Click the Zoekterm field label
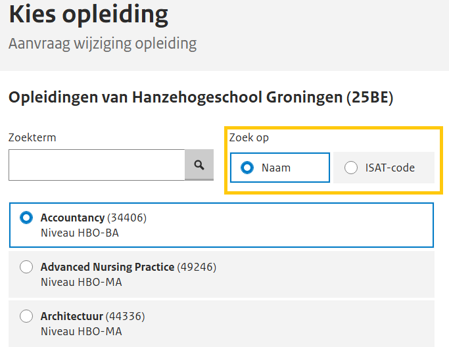The height and width of the screenshot is (347, 449). coord(32,138)
